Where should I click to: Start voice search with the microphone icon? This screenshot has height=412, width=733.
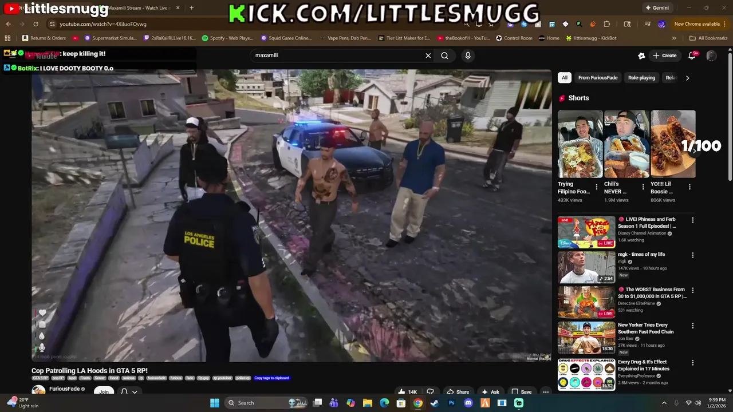pyautogui.click(x=468, y=56)
